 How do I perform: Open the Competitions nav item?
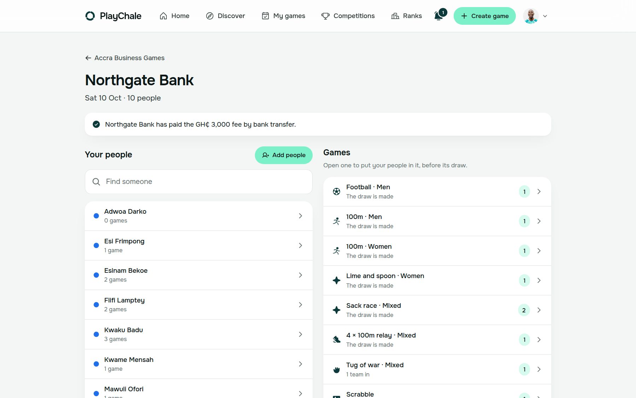pyautogui.click(x=348, y=16)
